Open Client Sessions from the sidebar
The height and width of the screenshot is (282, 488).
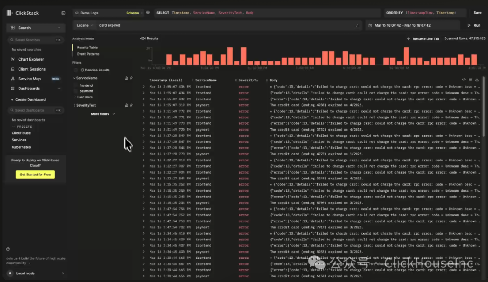(x=32, y=69)
